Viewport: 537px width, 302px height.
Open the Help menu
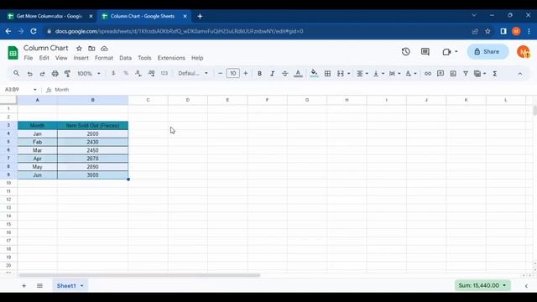[197, 58]
